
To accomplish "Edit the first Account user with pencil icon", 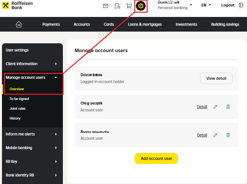I will point(215,107).
